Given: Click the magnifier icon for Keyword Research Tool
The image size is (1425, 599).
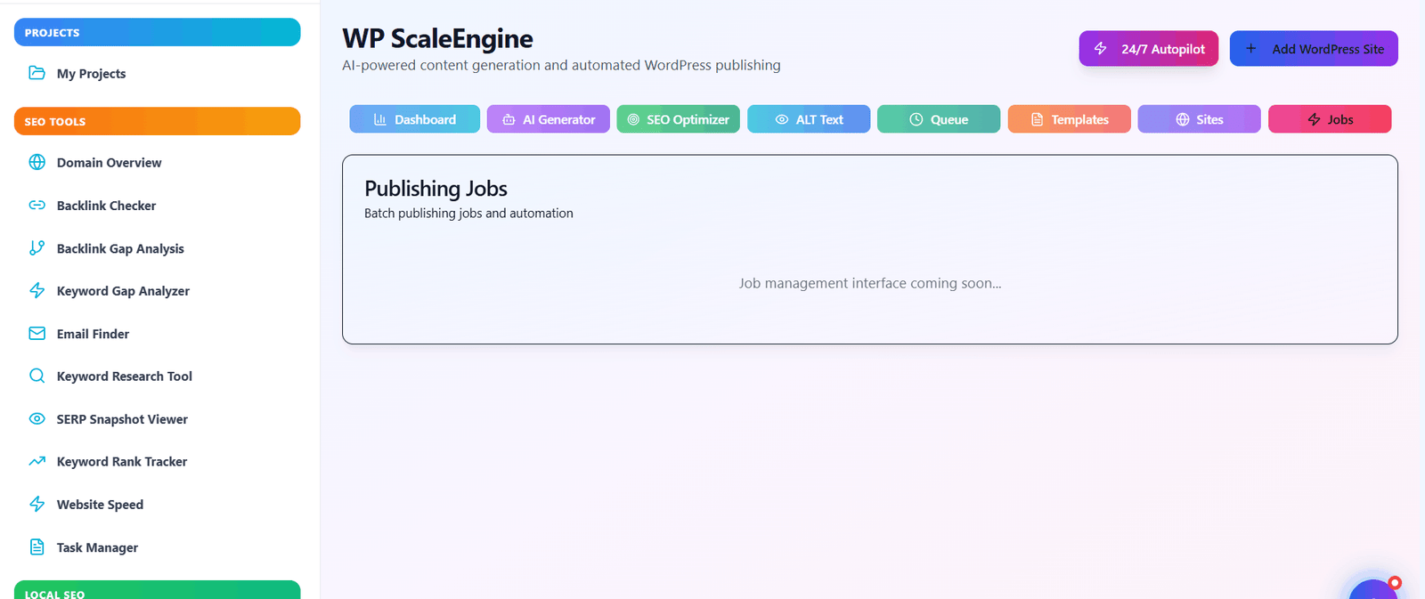Looking at the screenshot, I should tap(37, 376).
